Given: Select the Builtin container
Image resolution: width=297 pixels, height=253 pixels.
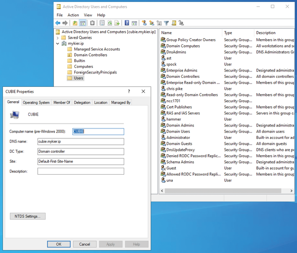Looking at the screenshot, I should point(76,61).
